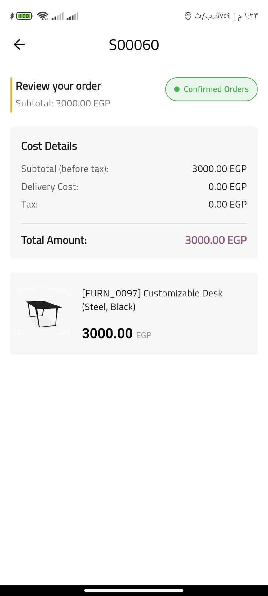Tap the Total Amount label
The width and height of the screenshot is (268, 596).
[54, 240]
